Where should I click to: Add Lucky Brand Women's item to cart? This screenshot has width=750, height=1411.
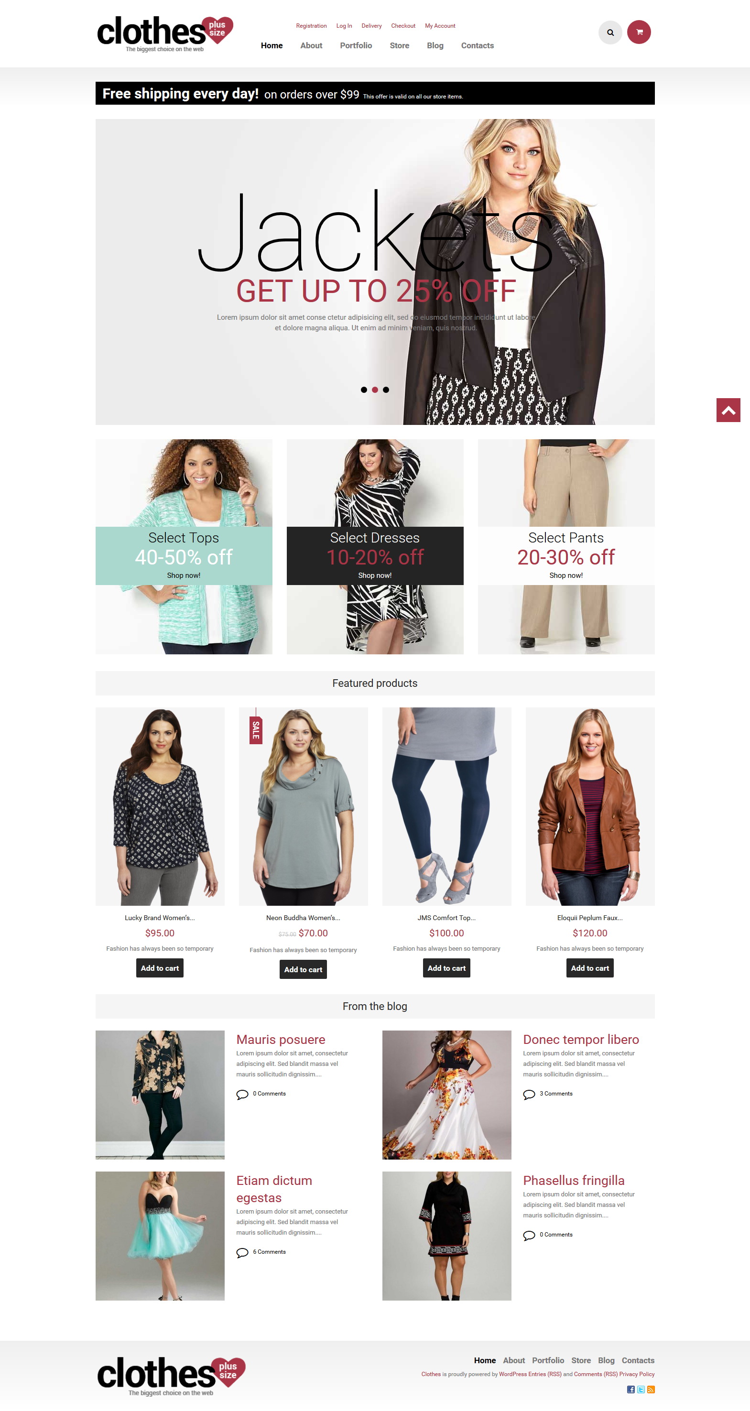coord(160,968)
